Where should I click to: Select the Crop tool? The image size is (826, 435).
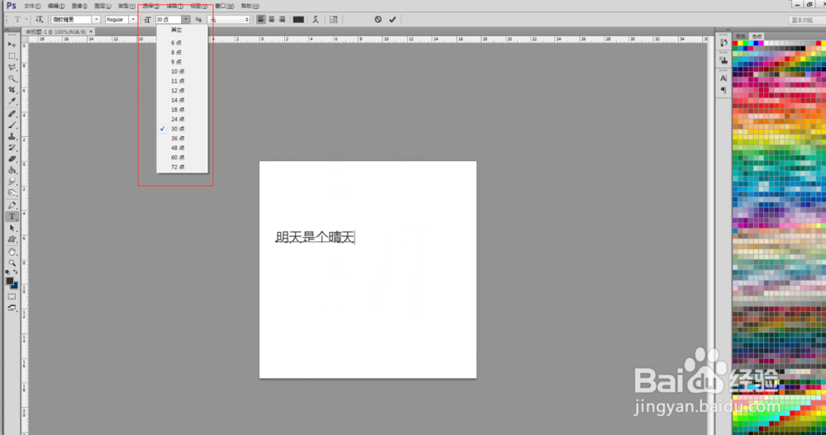(12, 90)
